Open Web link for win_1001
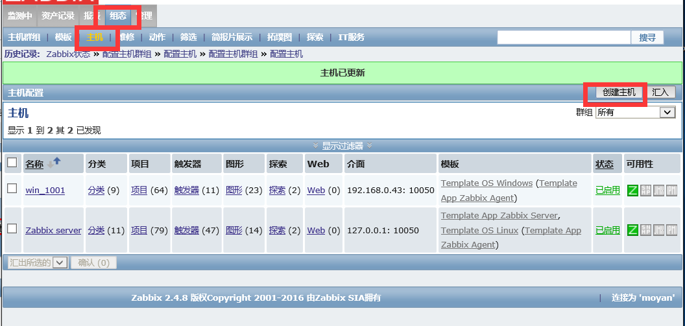This screenshot has width=685, height=326. [x=316, y=191]
